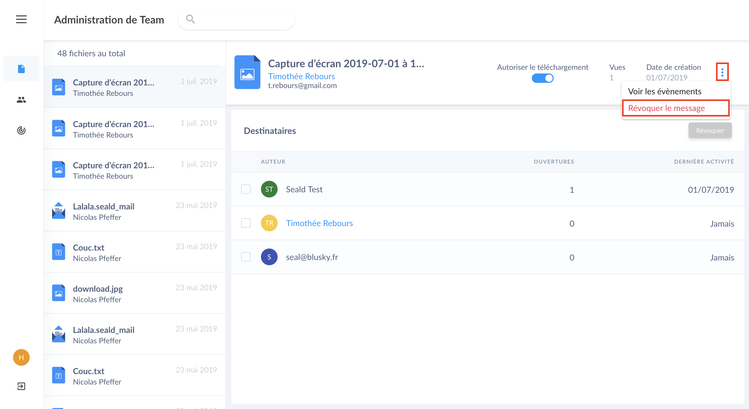Click the orange H user avatar
The width and height of the screenshot is (749, 409).
pyautogui.click(x=21, y=357)
